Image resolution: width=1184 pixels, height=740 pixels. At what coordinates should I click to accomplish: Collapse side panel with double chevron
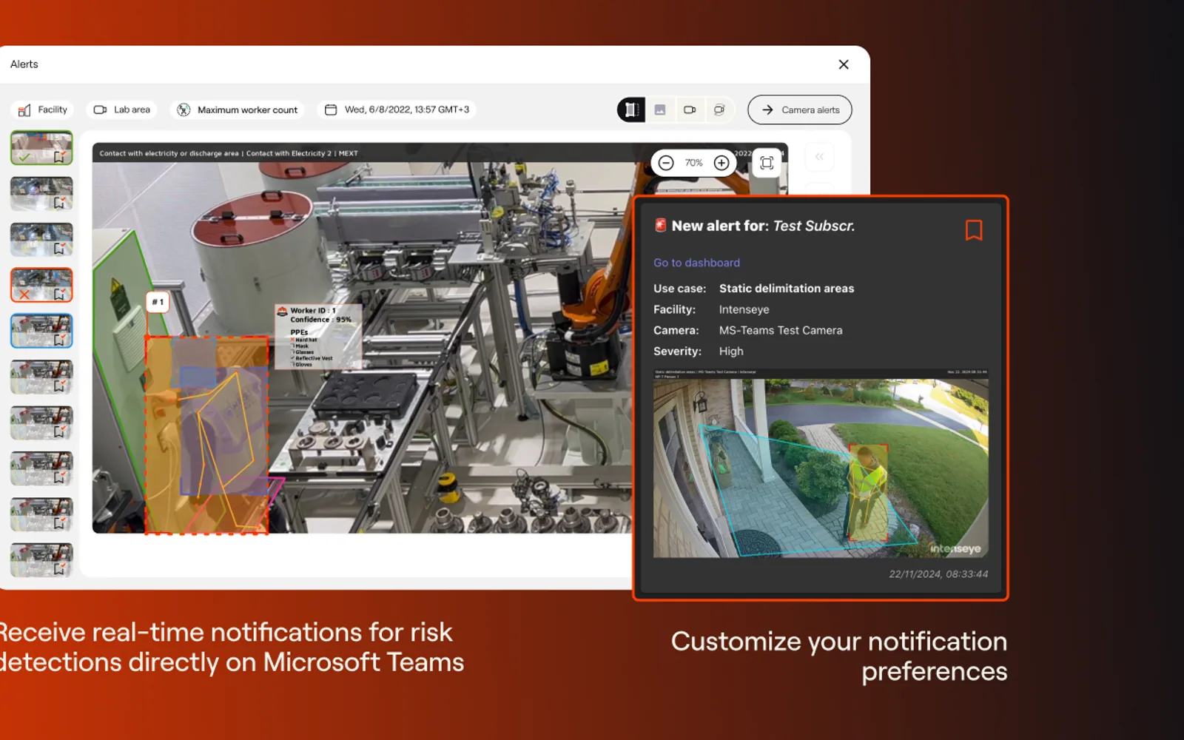(x=819, y=157)
